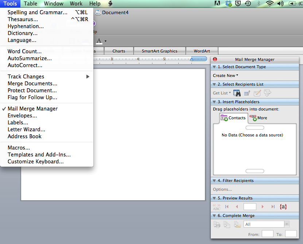303x244 pixels.
Task: Click the volume icon in menu bar
Action: (x=280, y=4)
